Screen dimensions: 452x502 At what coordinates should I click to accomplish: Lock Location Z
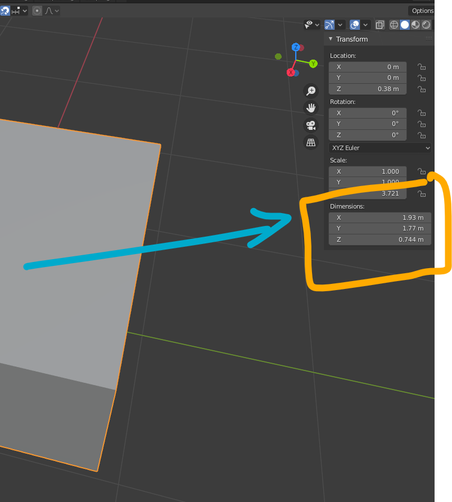coord(422,89)
